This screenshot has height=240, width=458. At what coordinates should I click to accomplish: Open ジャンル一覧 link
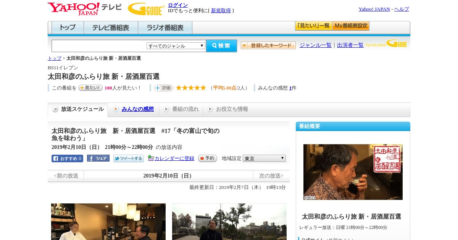316,45
